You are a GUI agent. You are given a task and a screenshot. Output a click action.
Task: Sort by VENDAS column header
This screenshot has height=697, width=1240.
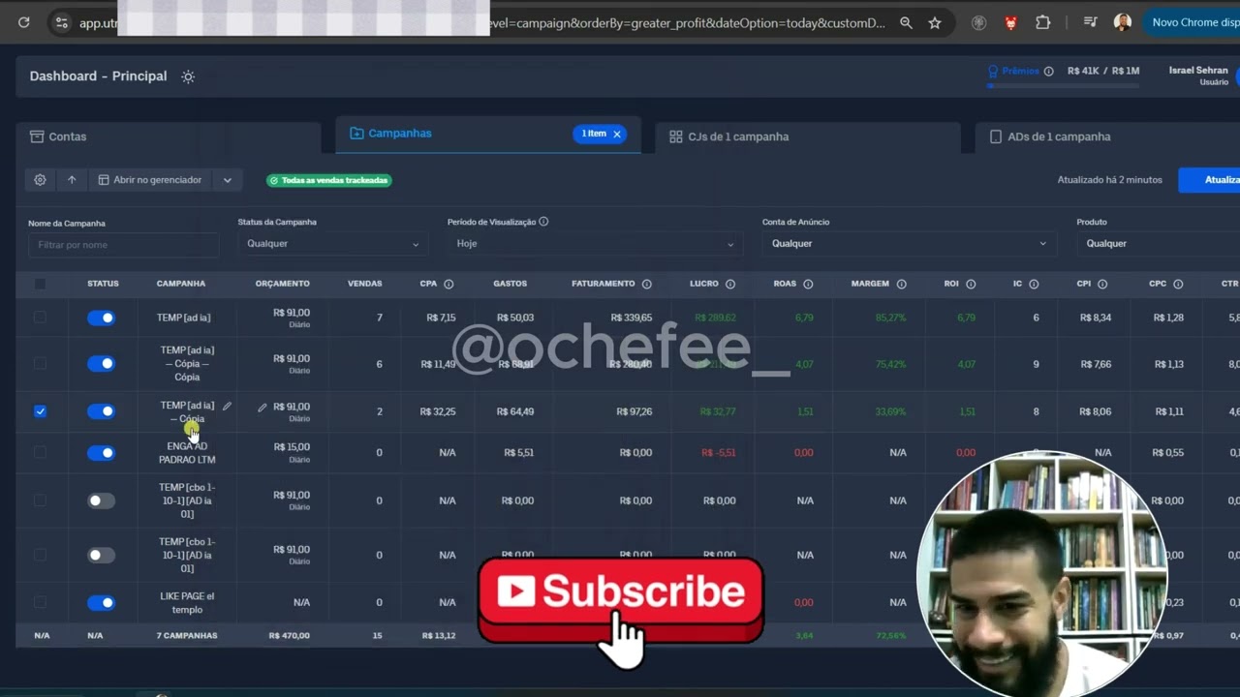(365, 284)
